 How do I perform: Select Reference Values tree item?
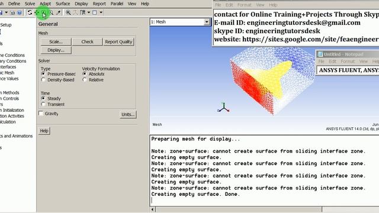tap(9, 79)
